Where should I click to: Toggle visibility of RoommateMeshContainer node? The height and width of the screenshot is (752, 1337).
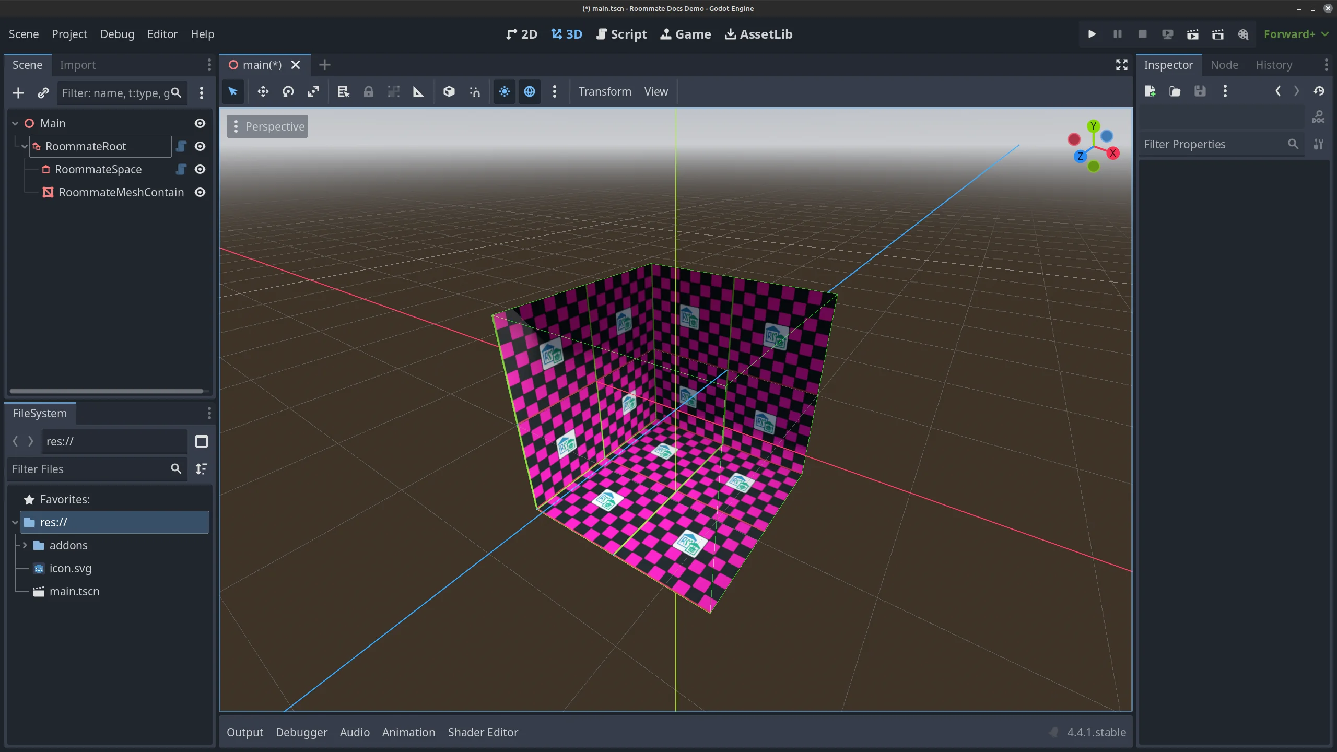point(200,192)
